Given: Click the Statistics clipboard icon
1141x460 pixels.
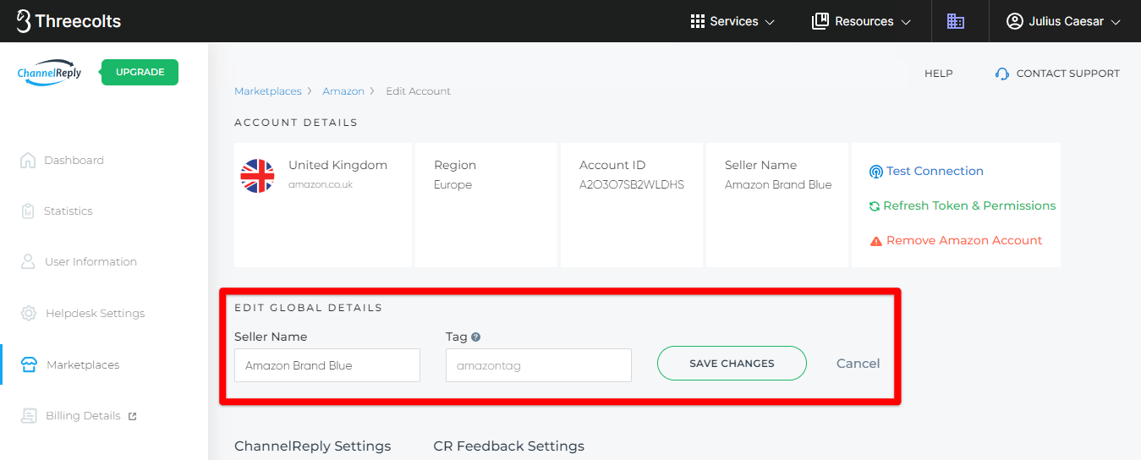Looking at the screenshot, I should [28, 211].
